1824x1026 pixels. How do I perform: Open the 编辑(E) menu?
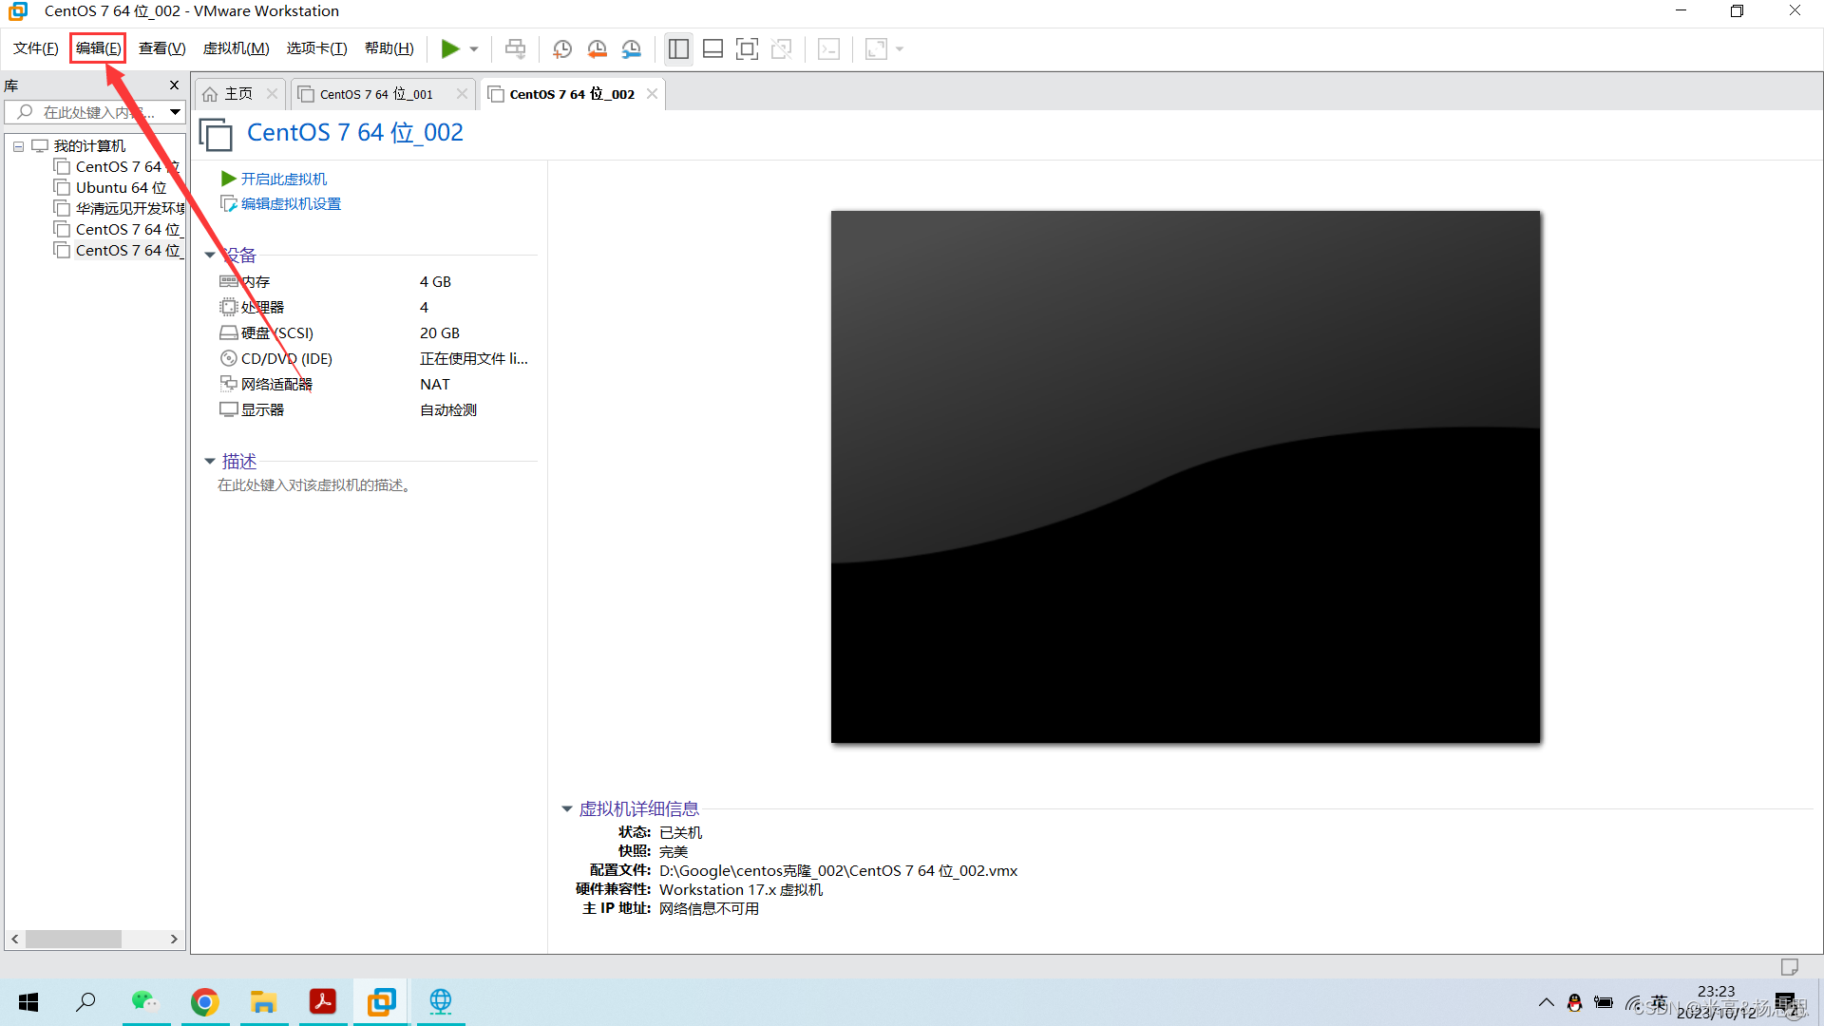pos(97,47)
